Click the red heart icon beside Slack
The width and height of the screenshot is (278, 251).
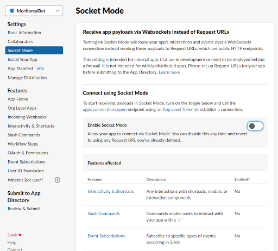(x=20, y=235)
